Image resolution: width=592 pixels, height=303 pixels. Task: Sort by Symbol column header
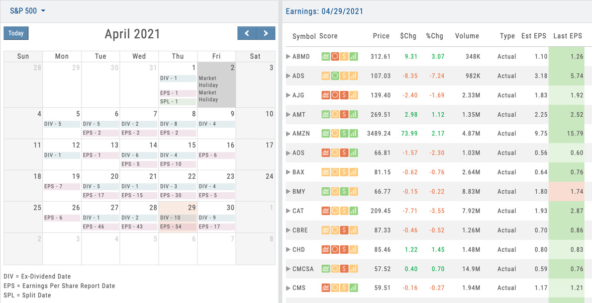point(304,36)
